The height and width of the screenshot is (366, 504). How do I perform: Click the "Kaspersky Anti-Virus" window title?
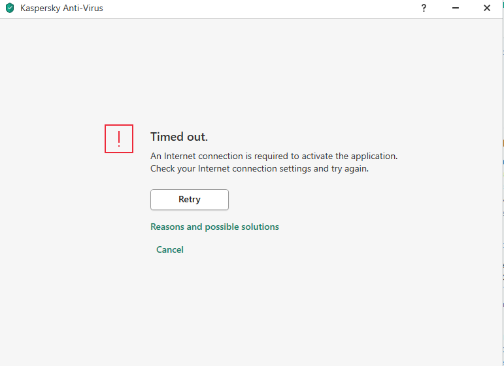point(61,8)
